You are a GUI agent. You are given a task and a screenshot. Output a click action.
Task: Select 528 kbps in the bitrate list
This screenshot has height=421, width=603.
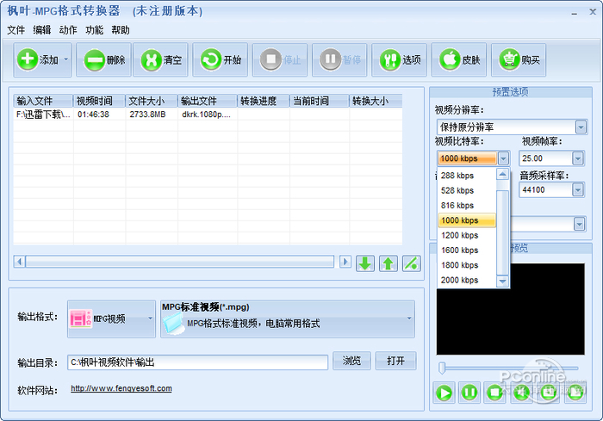tap(467, 190)
